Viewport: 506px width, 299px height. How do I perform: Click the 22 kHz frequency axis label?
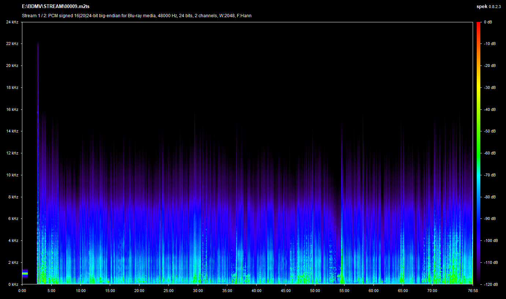click(x=12, y=44)
